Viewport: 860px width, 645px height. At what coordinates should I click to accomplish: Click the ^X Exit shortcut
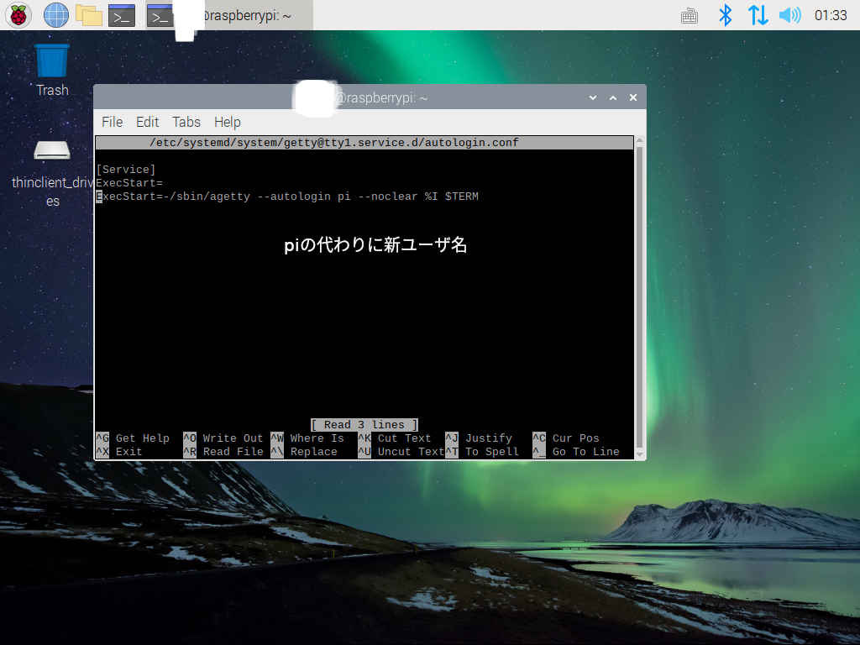(x=119, y=451)
